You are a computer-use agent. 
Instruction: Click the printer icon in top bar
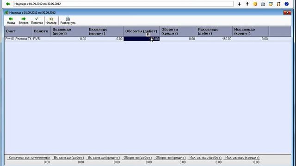(x=263, y=4)
